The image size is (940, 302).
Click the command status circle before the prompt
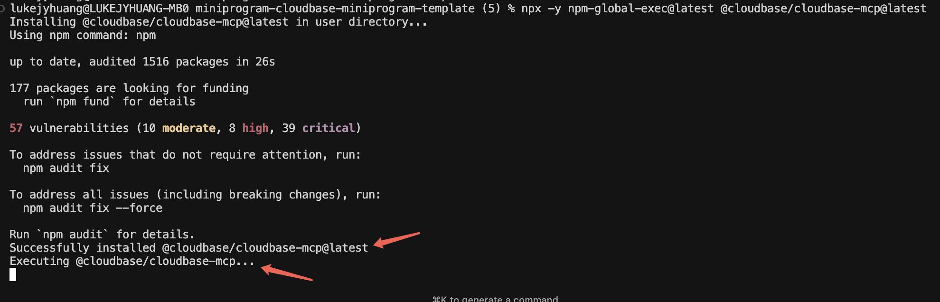tap(2, 9)
